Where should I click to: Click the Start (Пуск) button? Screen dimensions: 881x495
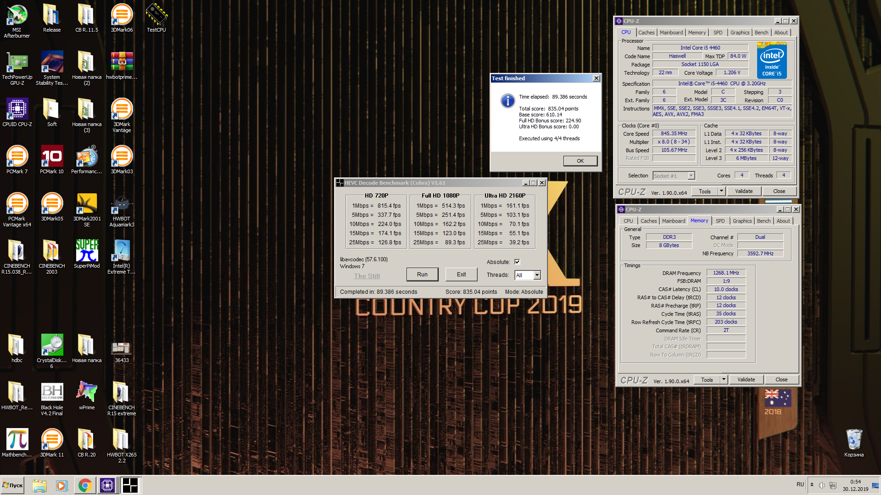point(13,485)
